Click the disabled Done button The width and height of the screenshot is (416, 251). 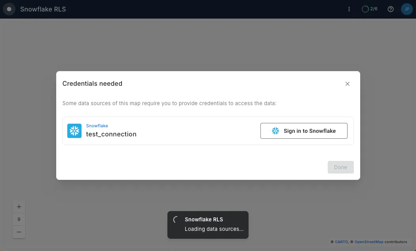[340, 167]
